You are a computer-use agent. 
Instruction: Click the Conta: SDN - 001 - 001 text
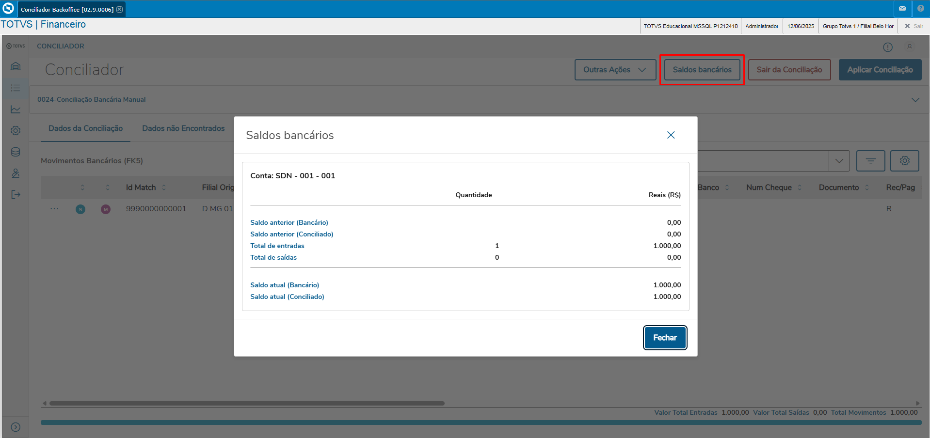click(x=292, y=176)
